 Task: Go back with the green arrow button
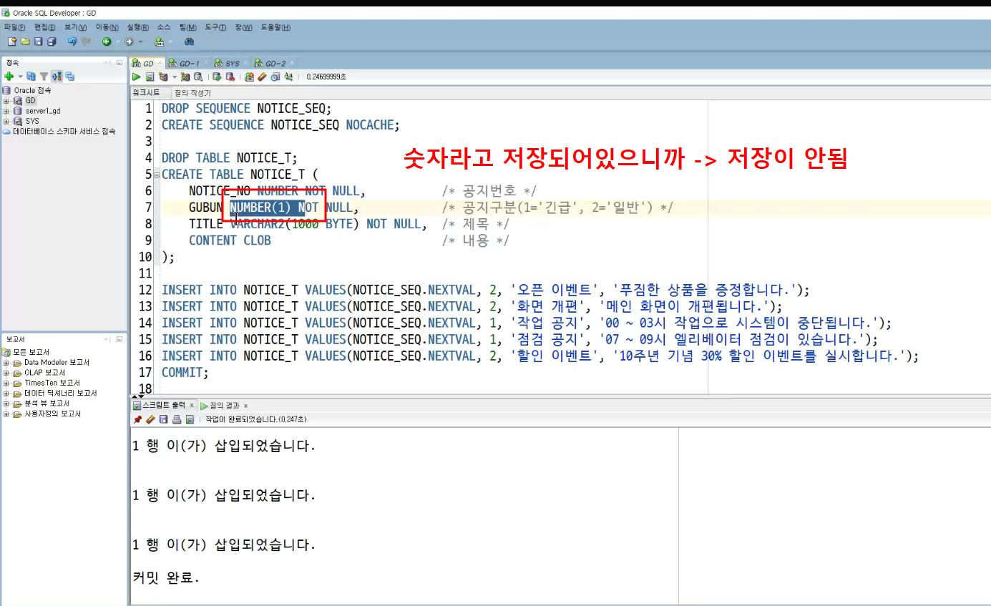click(x=107, y=41)
